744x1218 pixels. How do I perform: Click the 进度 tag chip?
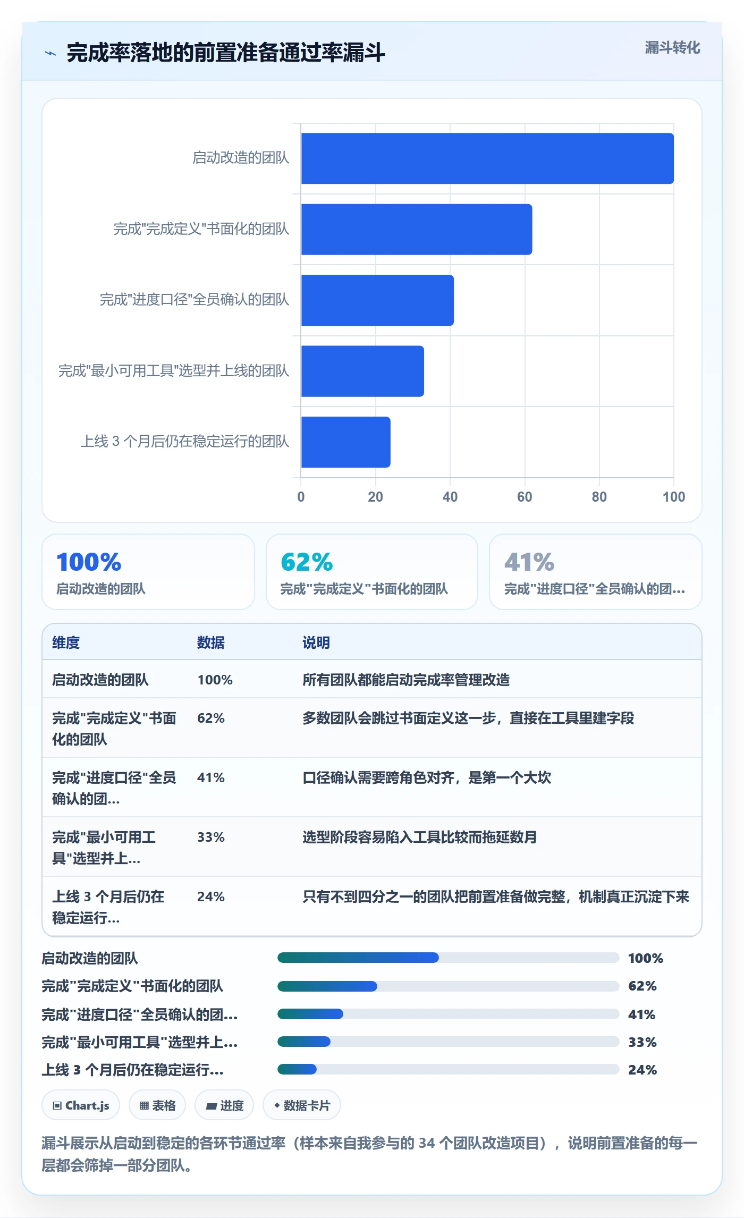pyautogui.click(x=224, y=1105)
